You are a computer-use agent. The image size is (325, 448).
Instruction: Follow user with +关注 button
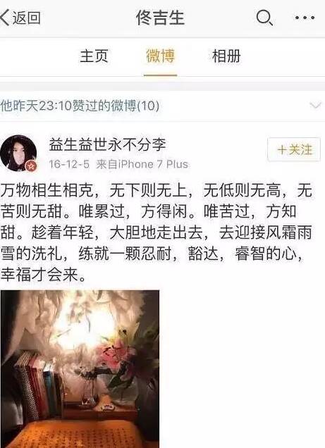click(294, 150)
